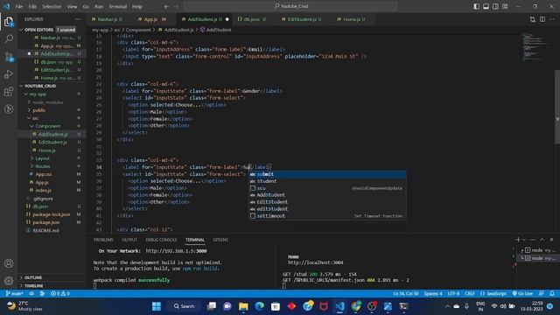Screen dimensions: 560x315
Task: Click the Go Live status bar button
Action: [x=522, y=293]
